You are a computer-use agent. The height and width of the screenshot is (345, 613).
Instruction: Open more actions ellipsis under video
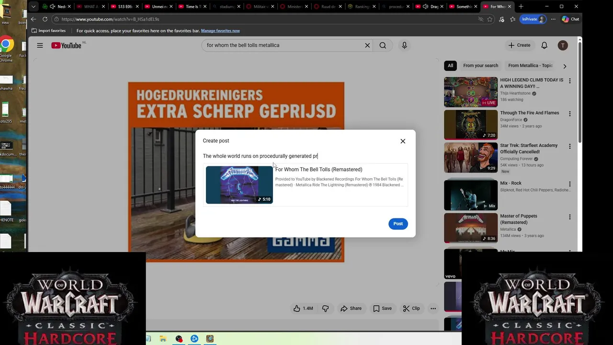click(433, 309)
